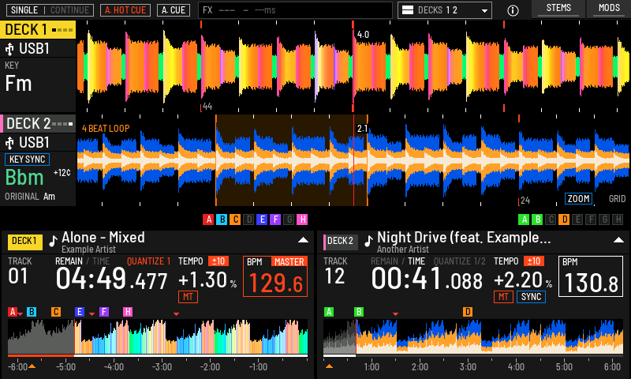Jump to cue A marker above Deck 1 overview
The width and height of the screenshot is (631, 379).
(13, 312)
